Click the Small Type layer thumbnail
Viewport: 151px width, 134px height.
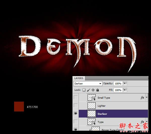click(92, 97)
